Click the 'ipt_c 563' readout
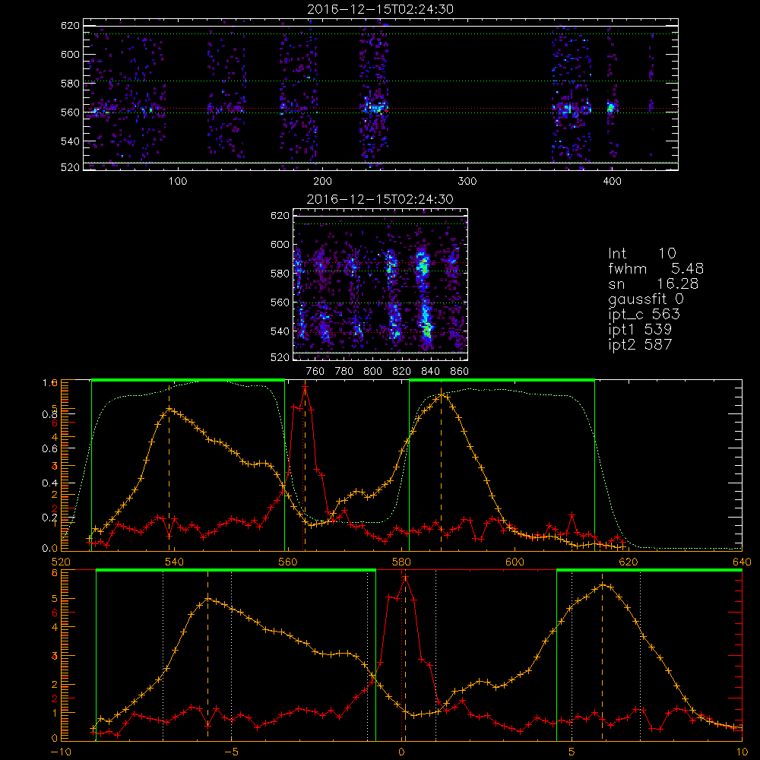 click(x=644, y=315)
